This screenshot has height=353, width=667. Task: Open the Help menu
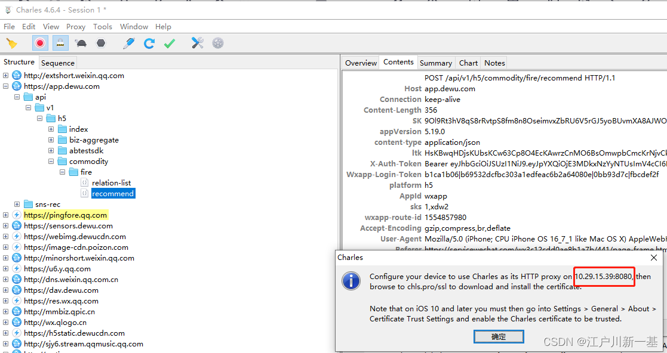(x=163, y=26)
